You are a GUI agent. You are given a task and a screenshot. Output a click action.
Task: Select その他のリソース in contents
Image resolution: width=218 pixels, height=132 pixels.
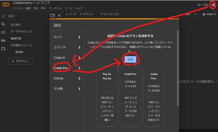[x=21, y=45]
